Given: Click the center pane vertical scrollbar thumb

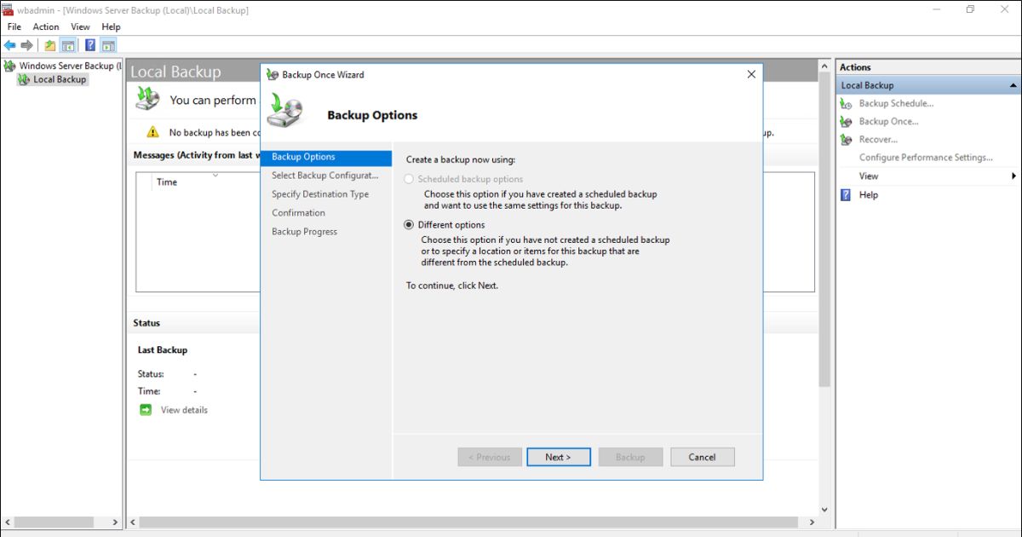Looking at the screenshot, I should (x=824, y=230).
